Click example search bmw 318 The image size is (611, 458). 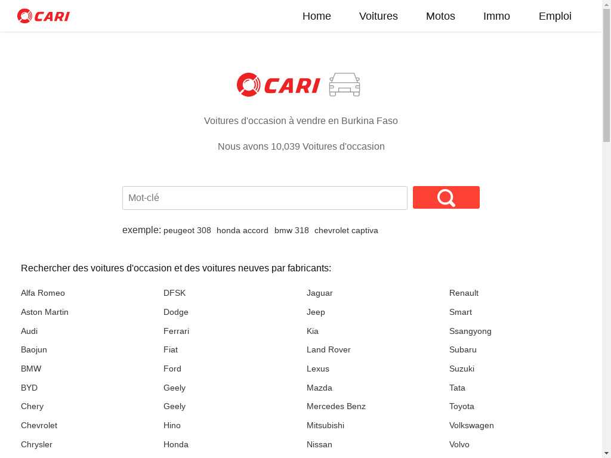[x=291, y=231]
